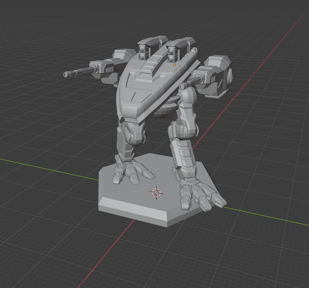Click the red-white 3D cursor crosshair

(156, 193)
